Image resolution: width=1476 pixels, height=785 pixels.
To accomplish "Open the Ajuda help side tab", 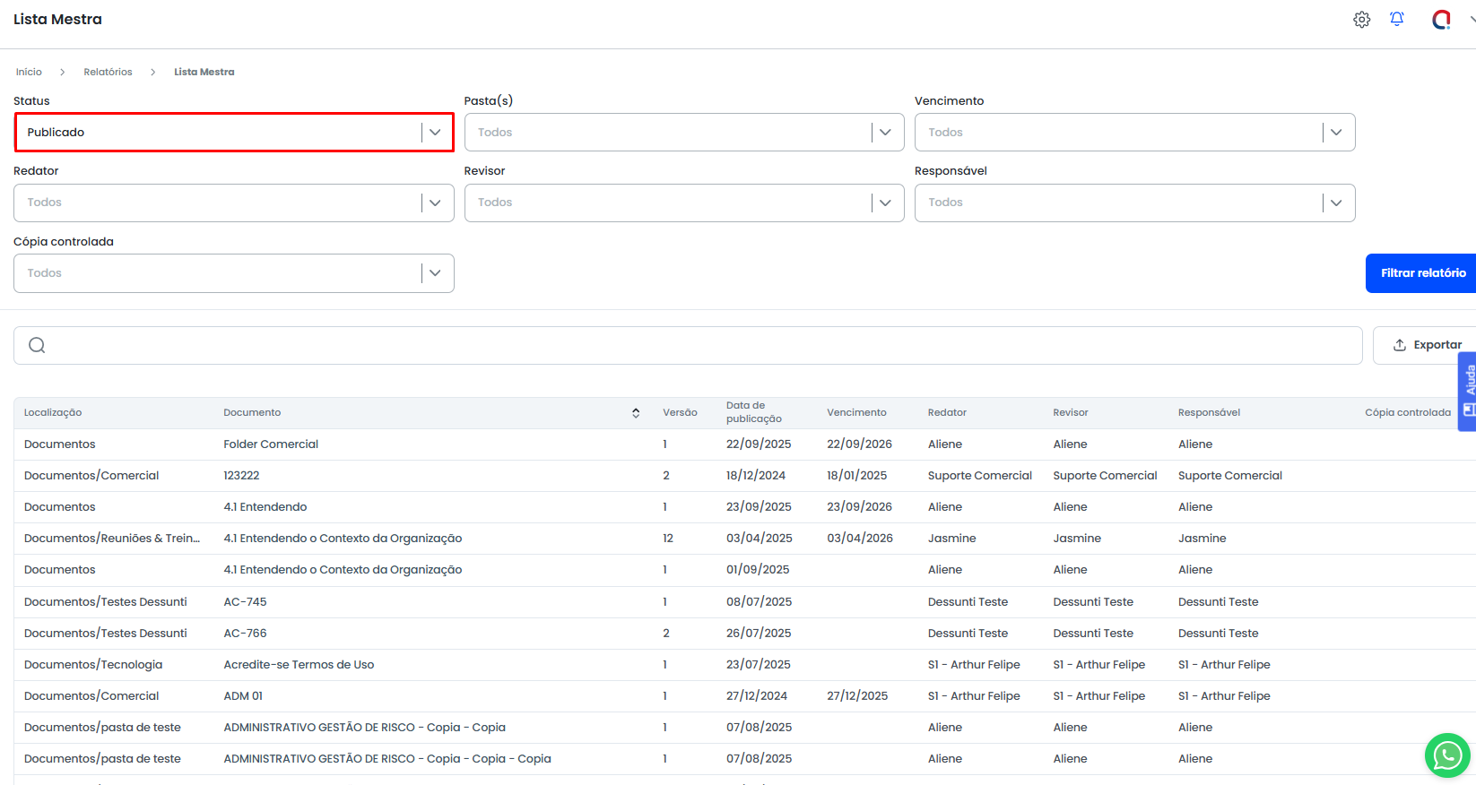I will coord(1468,391).
